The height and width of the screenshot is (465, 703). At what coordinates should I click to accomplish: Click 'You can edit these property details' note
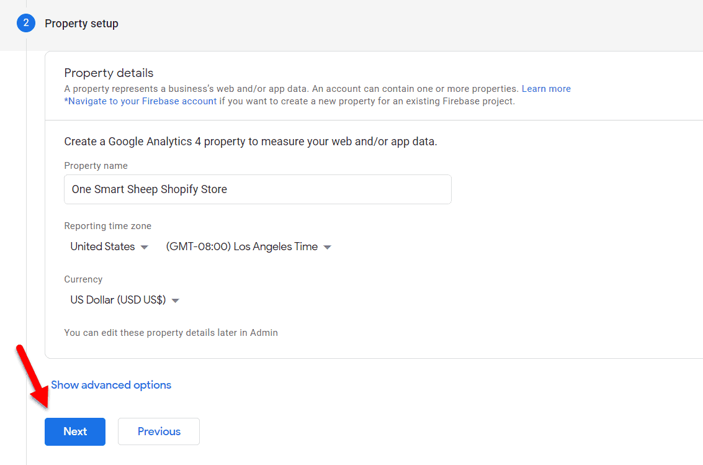coord(171,333)
